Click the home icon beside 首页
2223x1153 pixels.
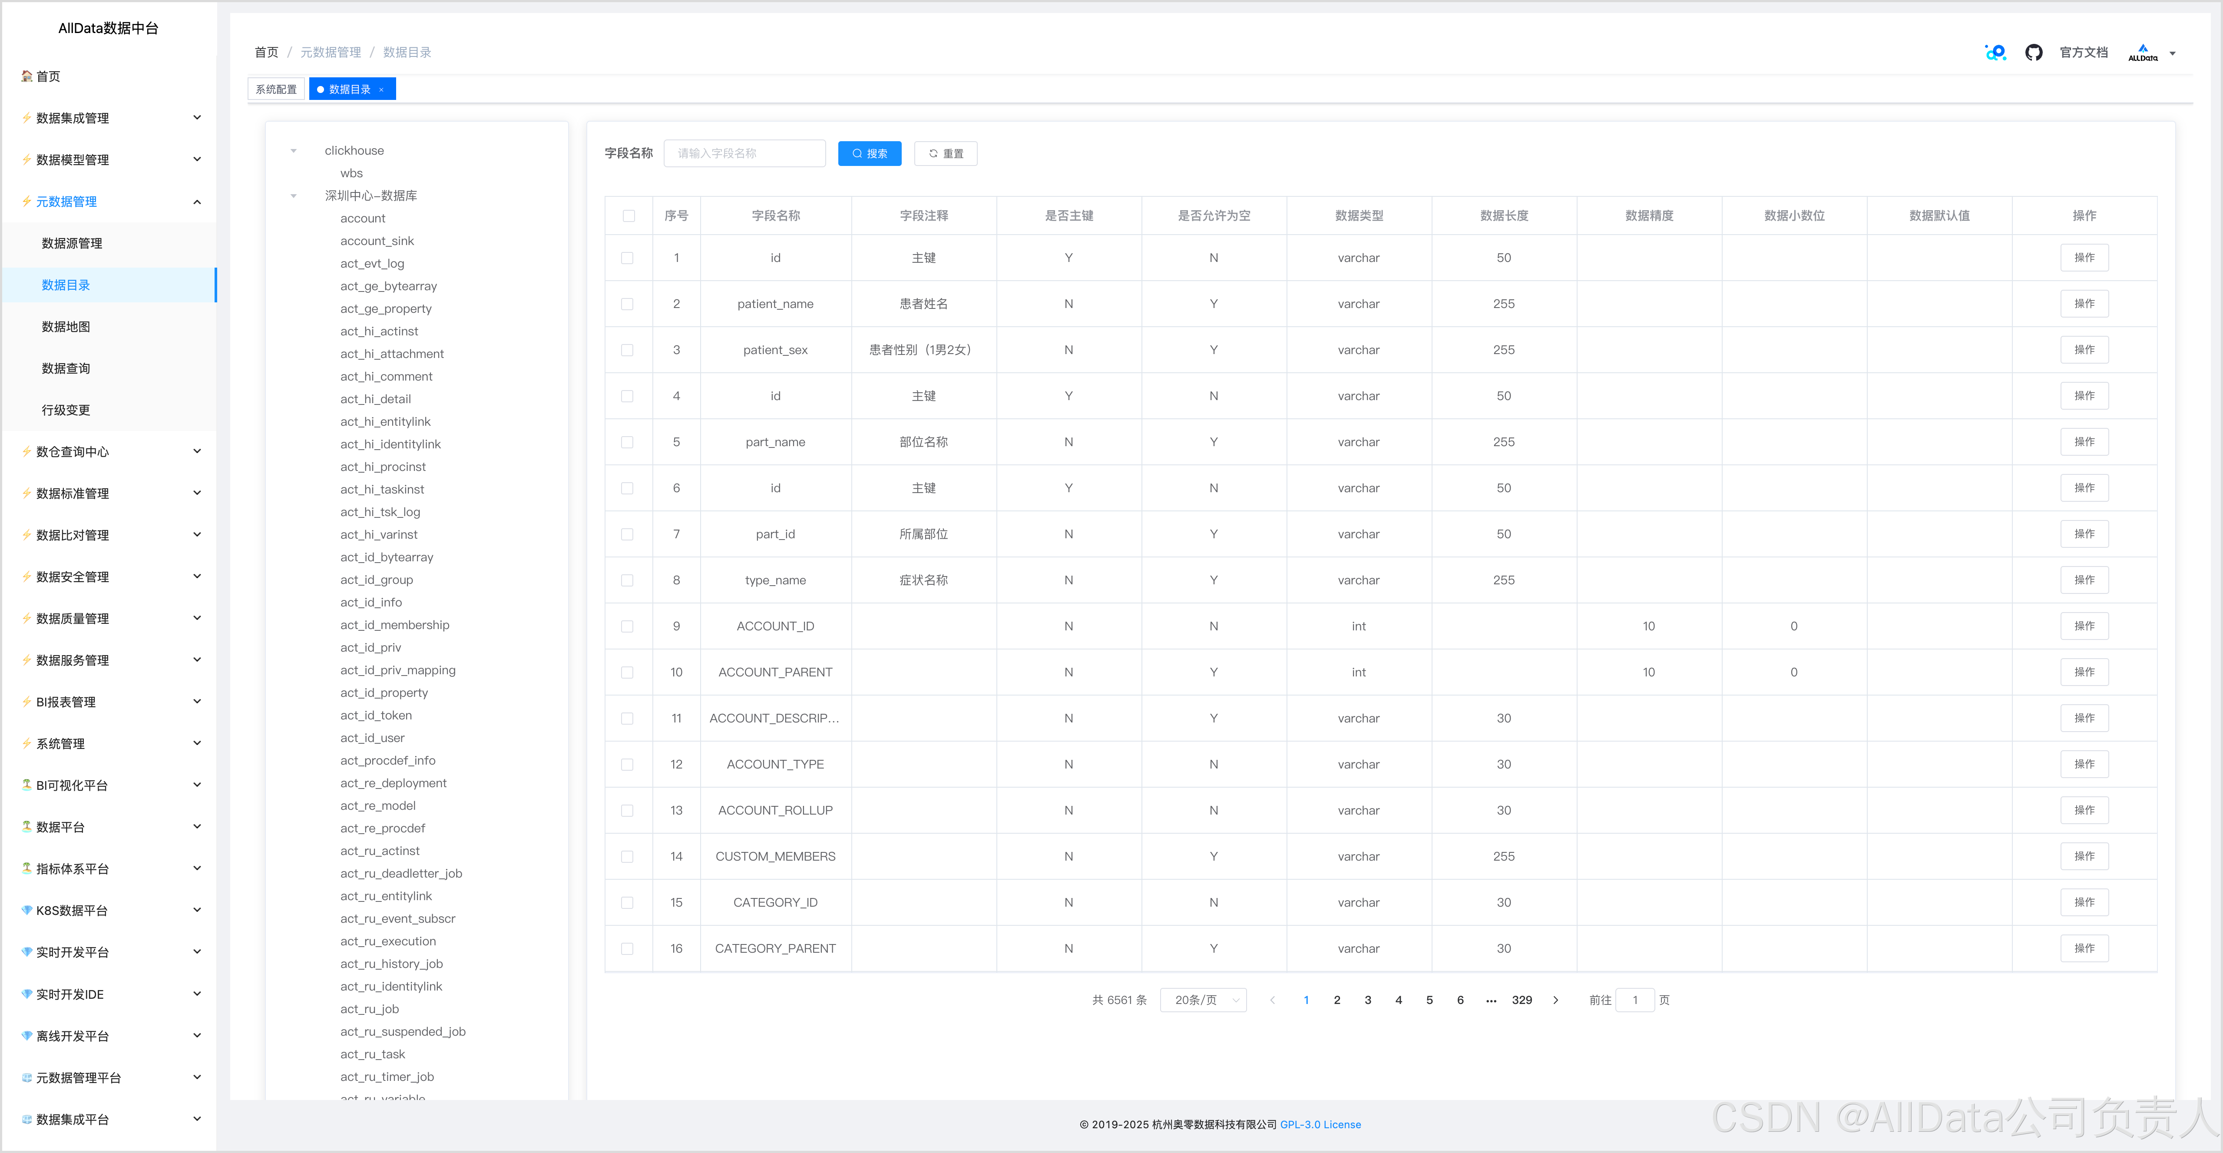point(27,76)
